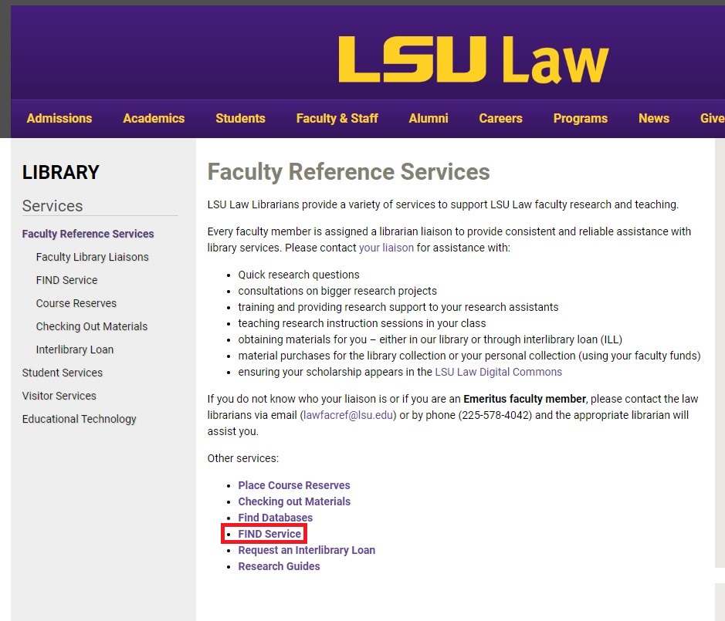725x621 pixels.
Task: Open the Faculty & Staff menu
Action: (337, 118)
